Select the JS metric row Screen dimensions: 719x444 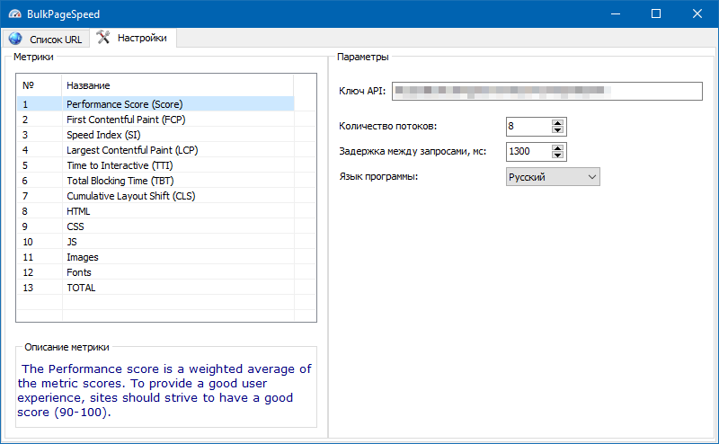pyautogui.click(x=155, y=242)
